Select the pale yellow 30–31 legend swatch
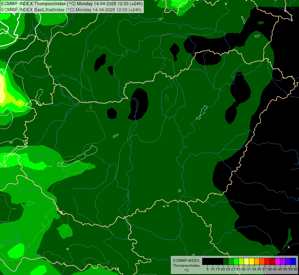This screenshot has width=299, height=275. (x=246, y=261)
